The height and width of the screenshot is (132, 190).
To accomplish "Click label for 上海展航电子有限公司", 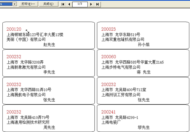I will [48, 91].
